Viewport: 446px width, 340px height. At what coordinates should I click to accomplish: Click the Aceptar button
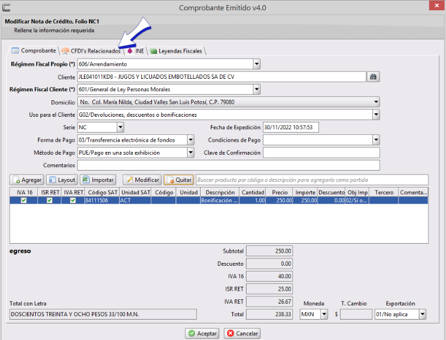202,333
